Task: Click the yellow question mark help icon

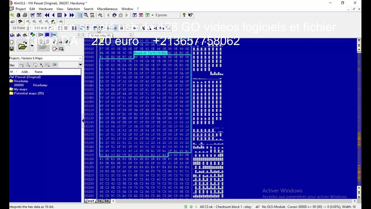Action: (184, 15)
